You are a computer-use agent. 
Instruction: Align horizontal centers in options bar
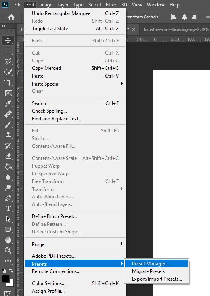tap(184, 17)
